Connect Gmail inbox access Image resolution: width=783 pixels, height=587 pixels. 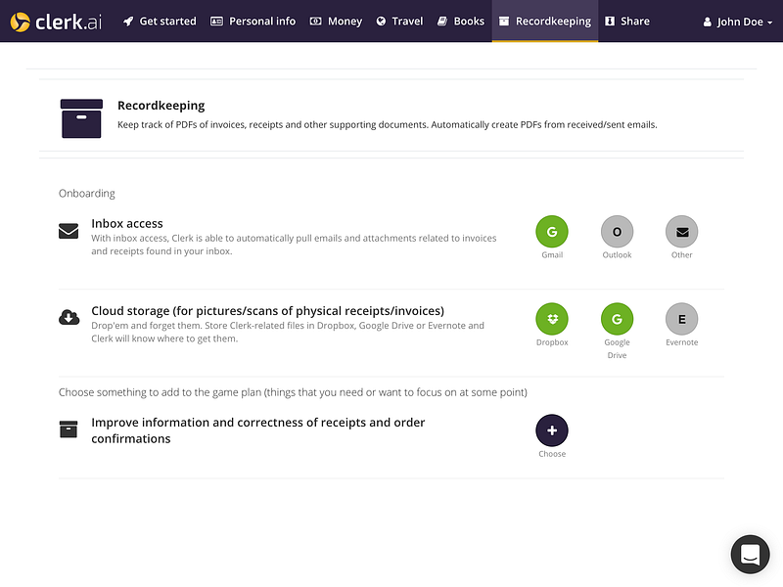[x=552, y=232]
